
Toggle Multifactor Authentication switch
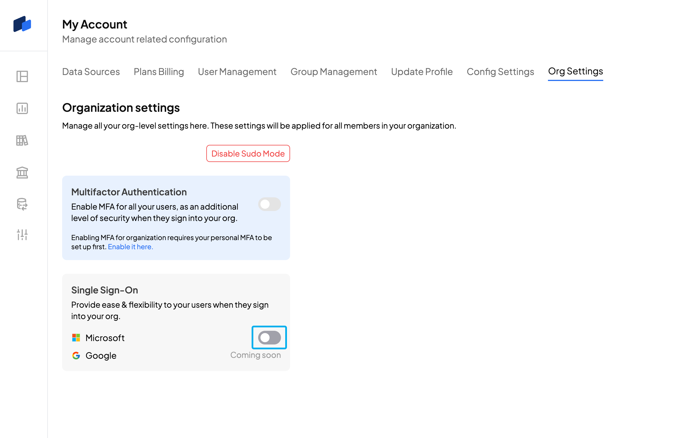pos(269,204)
